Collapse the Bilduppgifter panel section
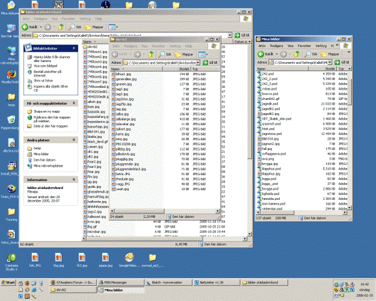Viewport: 376px width, 301px height. tap(73, 47)
